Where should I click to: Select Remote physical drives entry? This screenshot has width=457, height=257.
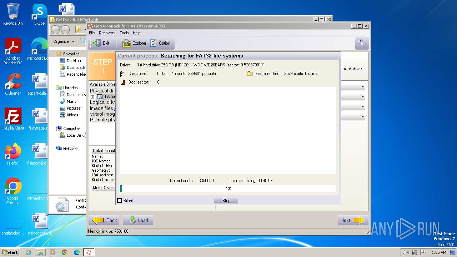(x=103, y=120)
